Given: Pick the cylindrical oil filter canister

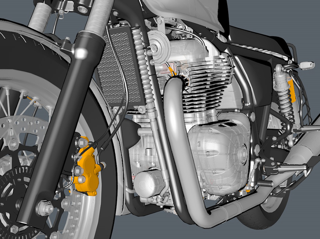Looking at the screenshot, I should 148,181.
